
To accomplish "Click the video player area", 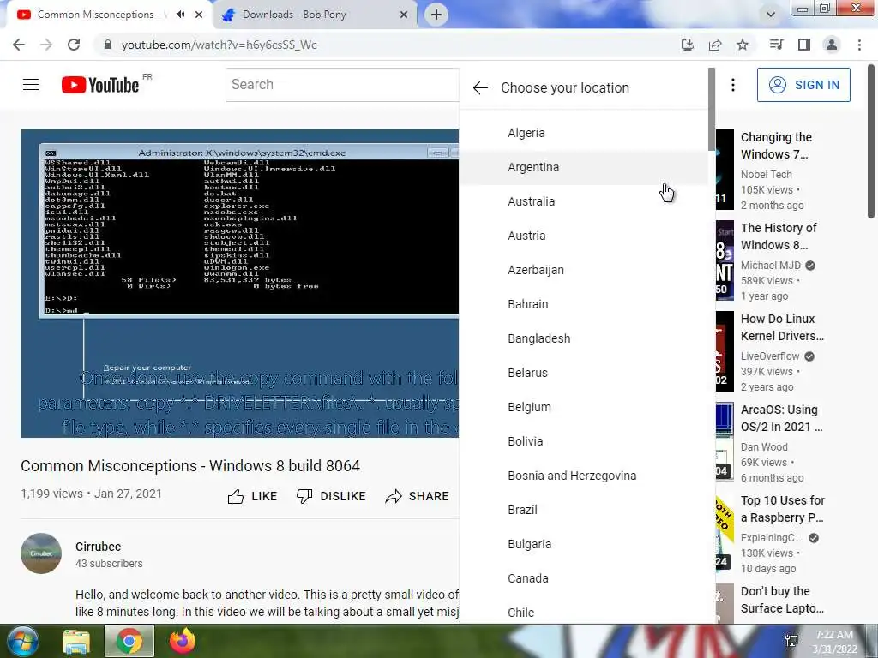I will 240,283.
